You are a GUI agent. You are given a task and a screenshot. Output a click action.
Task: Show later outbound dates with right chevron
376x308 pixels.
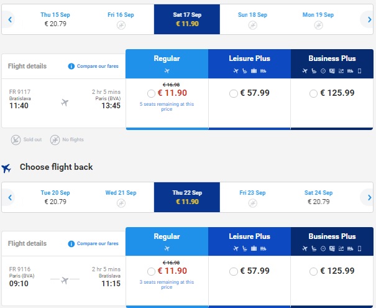[x=370, y=19]
